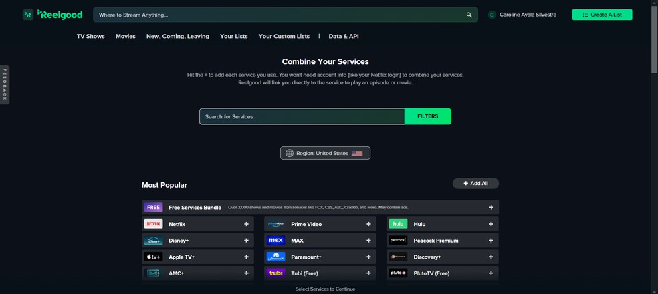The width and height of the screenshot is (658, 294).
Task: Click the PlutoTV logo icon
Action: (x=398, y=273)
